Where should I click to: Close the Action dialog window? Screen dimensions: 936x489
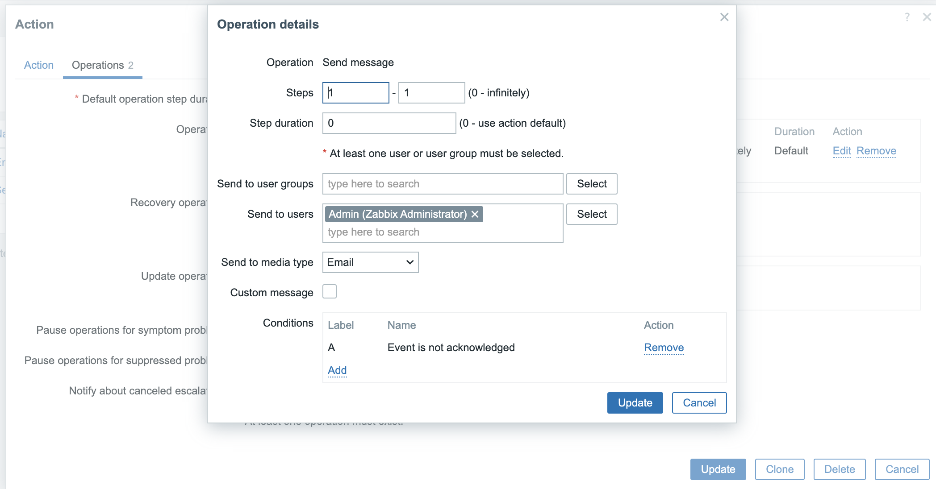tap(927, 17)
